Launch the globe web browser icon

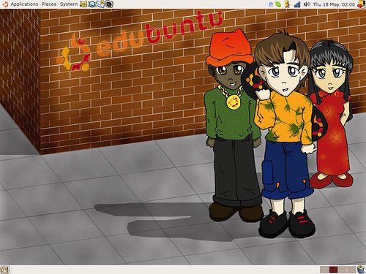pyautogui.click(x=92, y=4)
